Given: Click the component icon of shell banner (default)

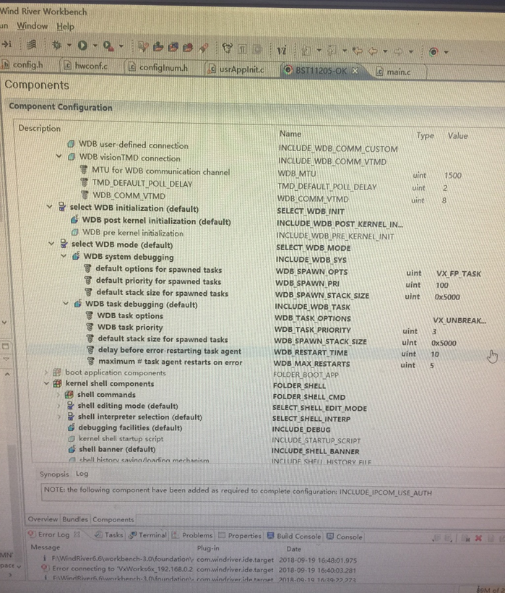Looking at the screenshot, I should point(72,449).
